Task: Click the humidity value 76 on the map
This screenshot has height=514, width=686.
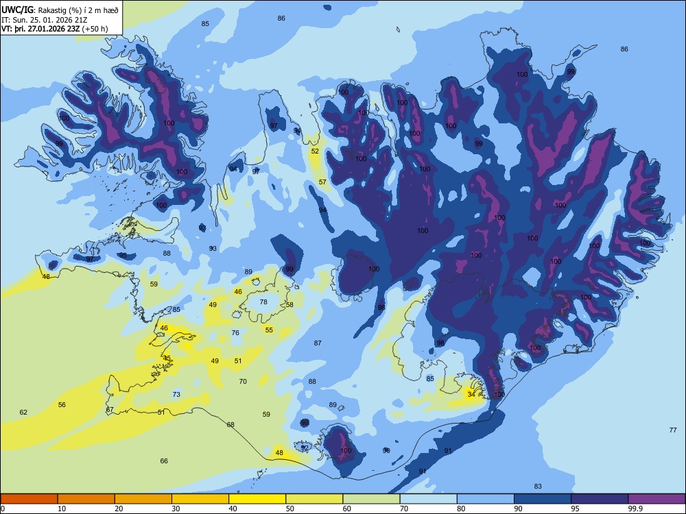Action: point(235,332)
